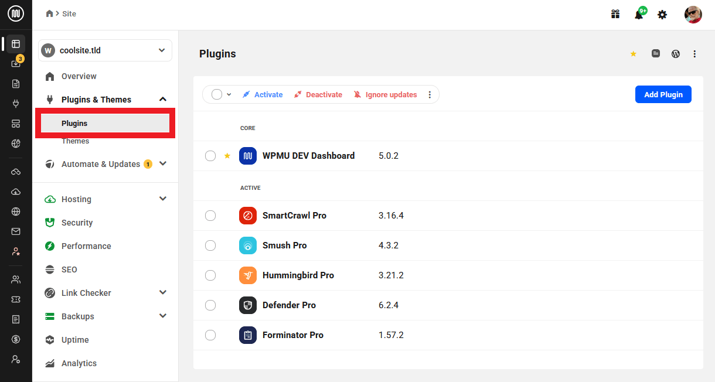Select the Defender Pro checkbox

[210, 305]
